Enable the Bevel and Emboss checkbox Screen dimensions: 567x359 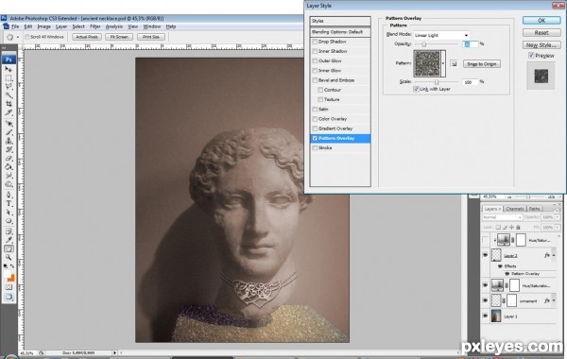pyautogui.click(x=315, y=80)
